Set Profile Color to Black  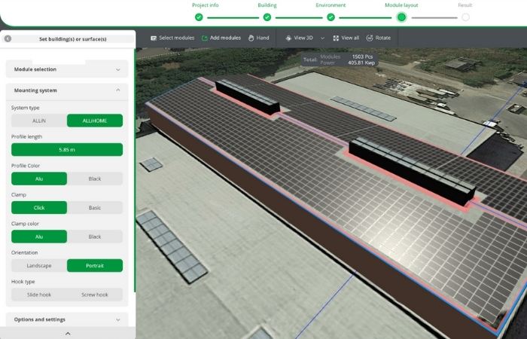95,179
